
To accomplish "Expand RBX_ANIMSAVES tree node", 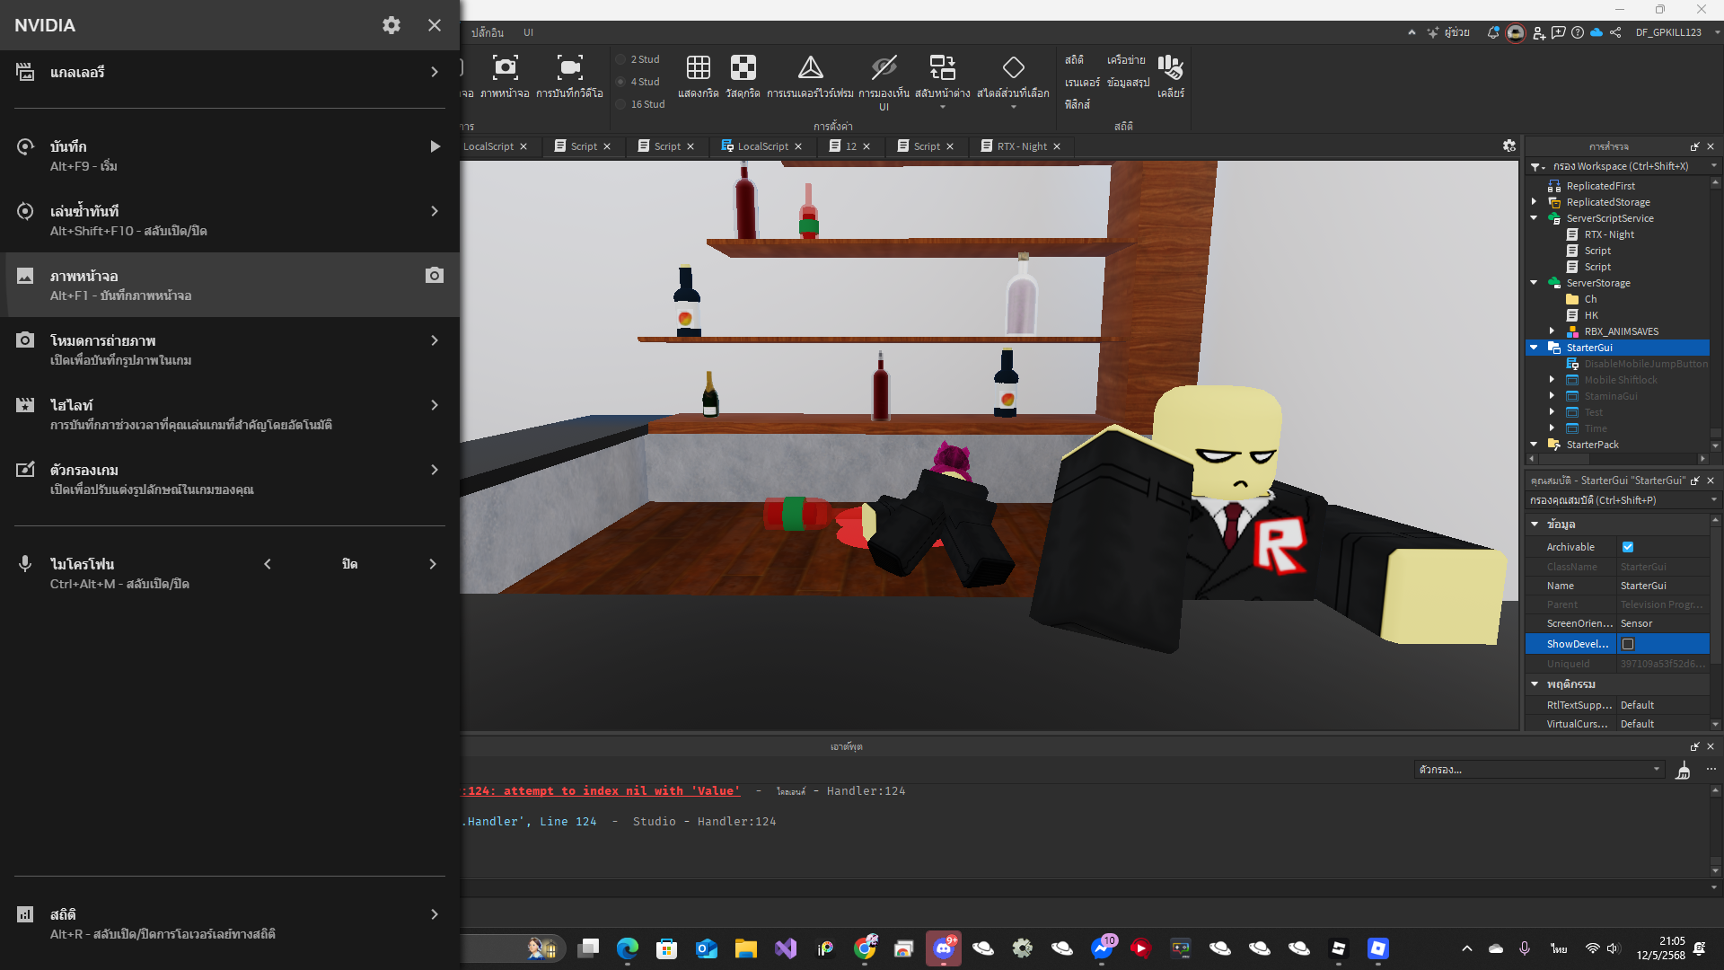I will pyautogui.click(x=1552, y=331).
